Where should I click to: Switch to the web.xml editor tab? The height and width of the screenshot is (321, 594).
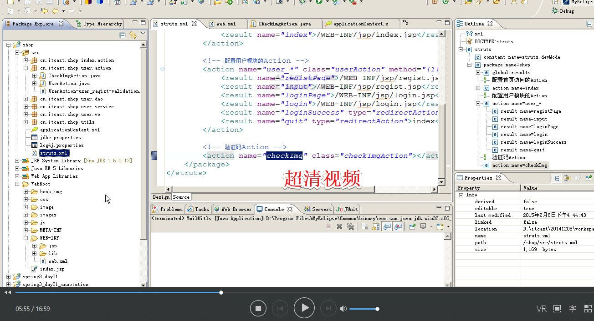225,24
